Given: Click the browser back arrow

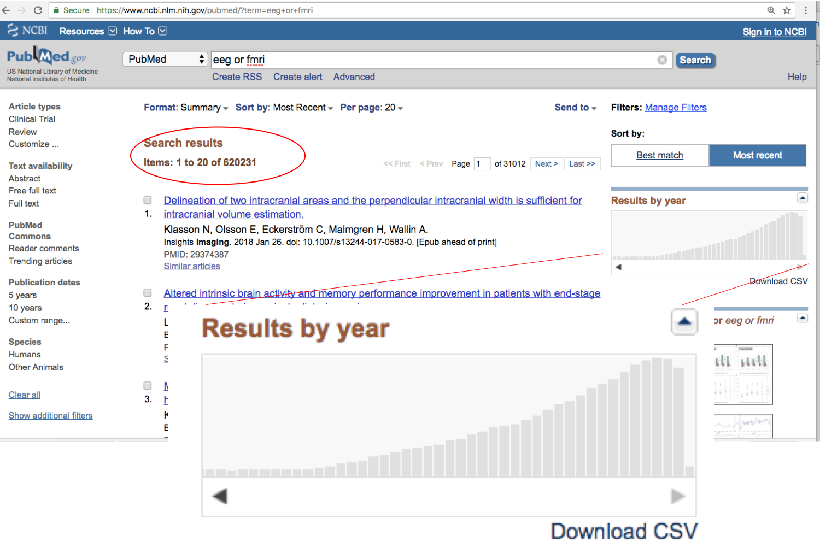Looking at the screenshot, I should pyautogui.click(x=6, y=10).
